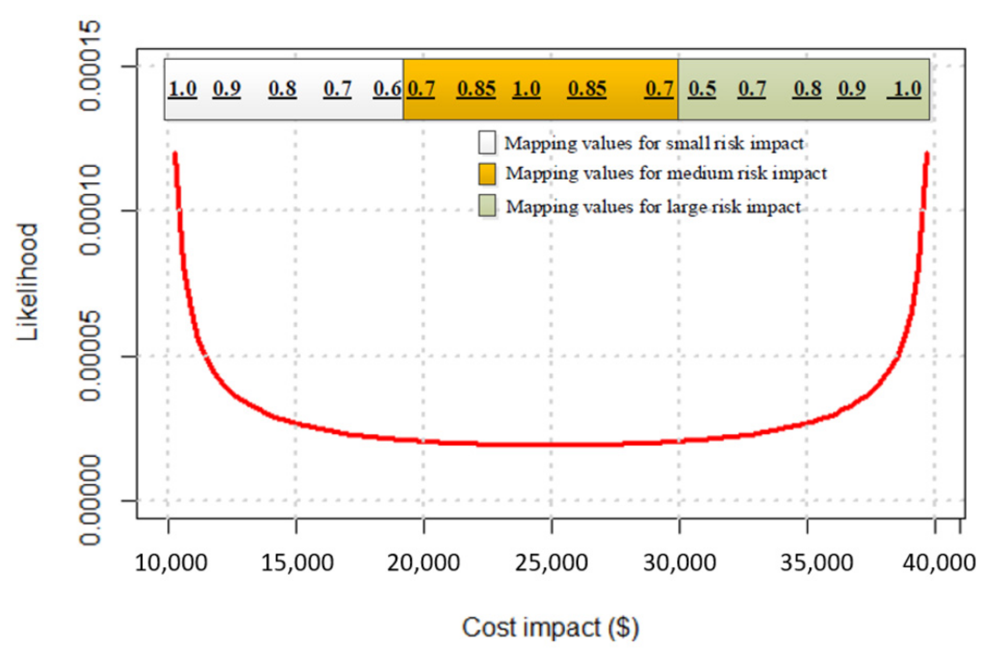
Task: Click 'Mapping values for small risk impact' text
Action: pyautogui.click(x=654, y=143)
